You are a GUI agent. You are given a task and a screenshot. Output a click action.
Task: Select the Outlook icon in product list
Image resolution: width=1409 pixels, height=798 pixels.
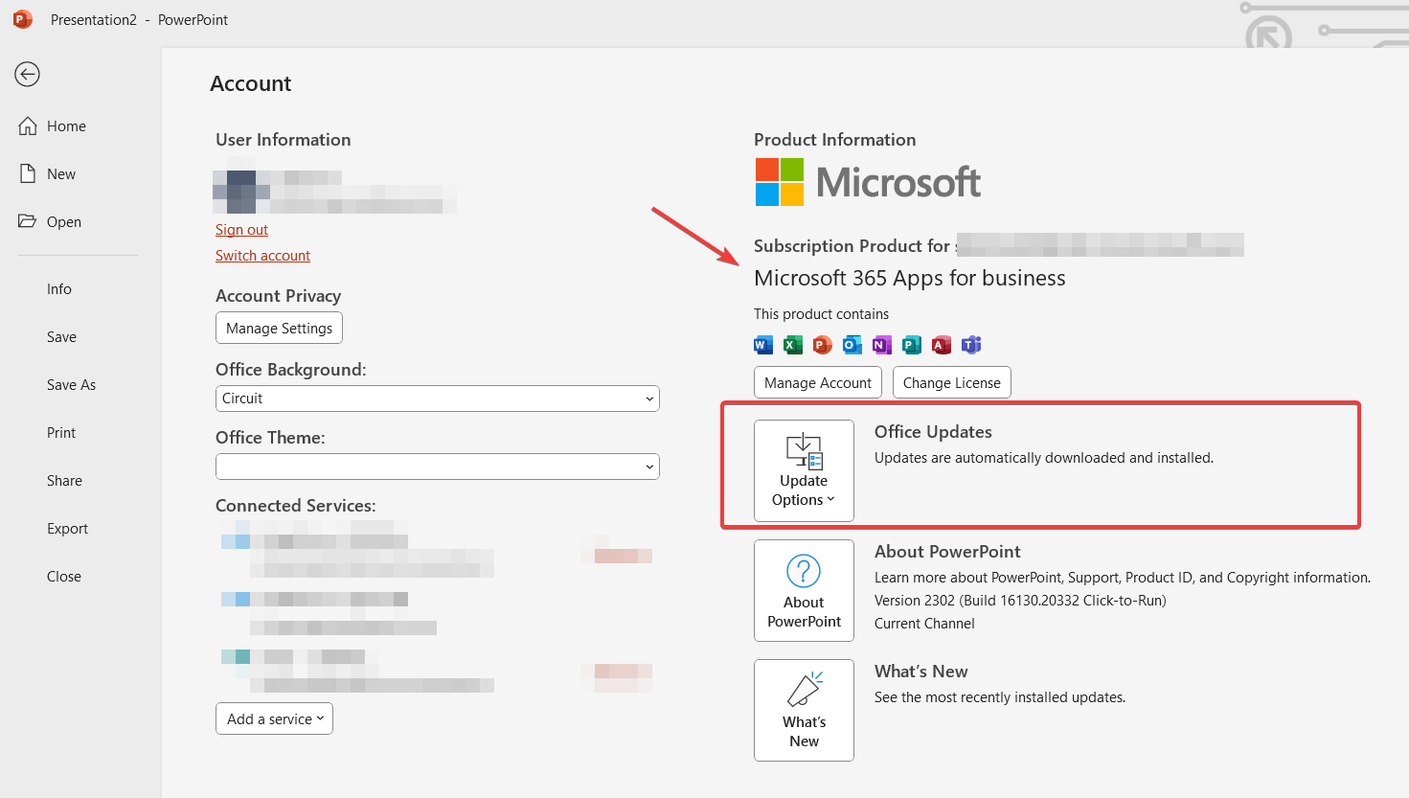tap(852, 345)
